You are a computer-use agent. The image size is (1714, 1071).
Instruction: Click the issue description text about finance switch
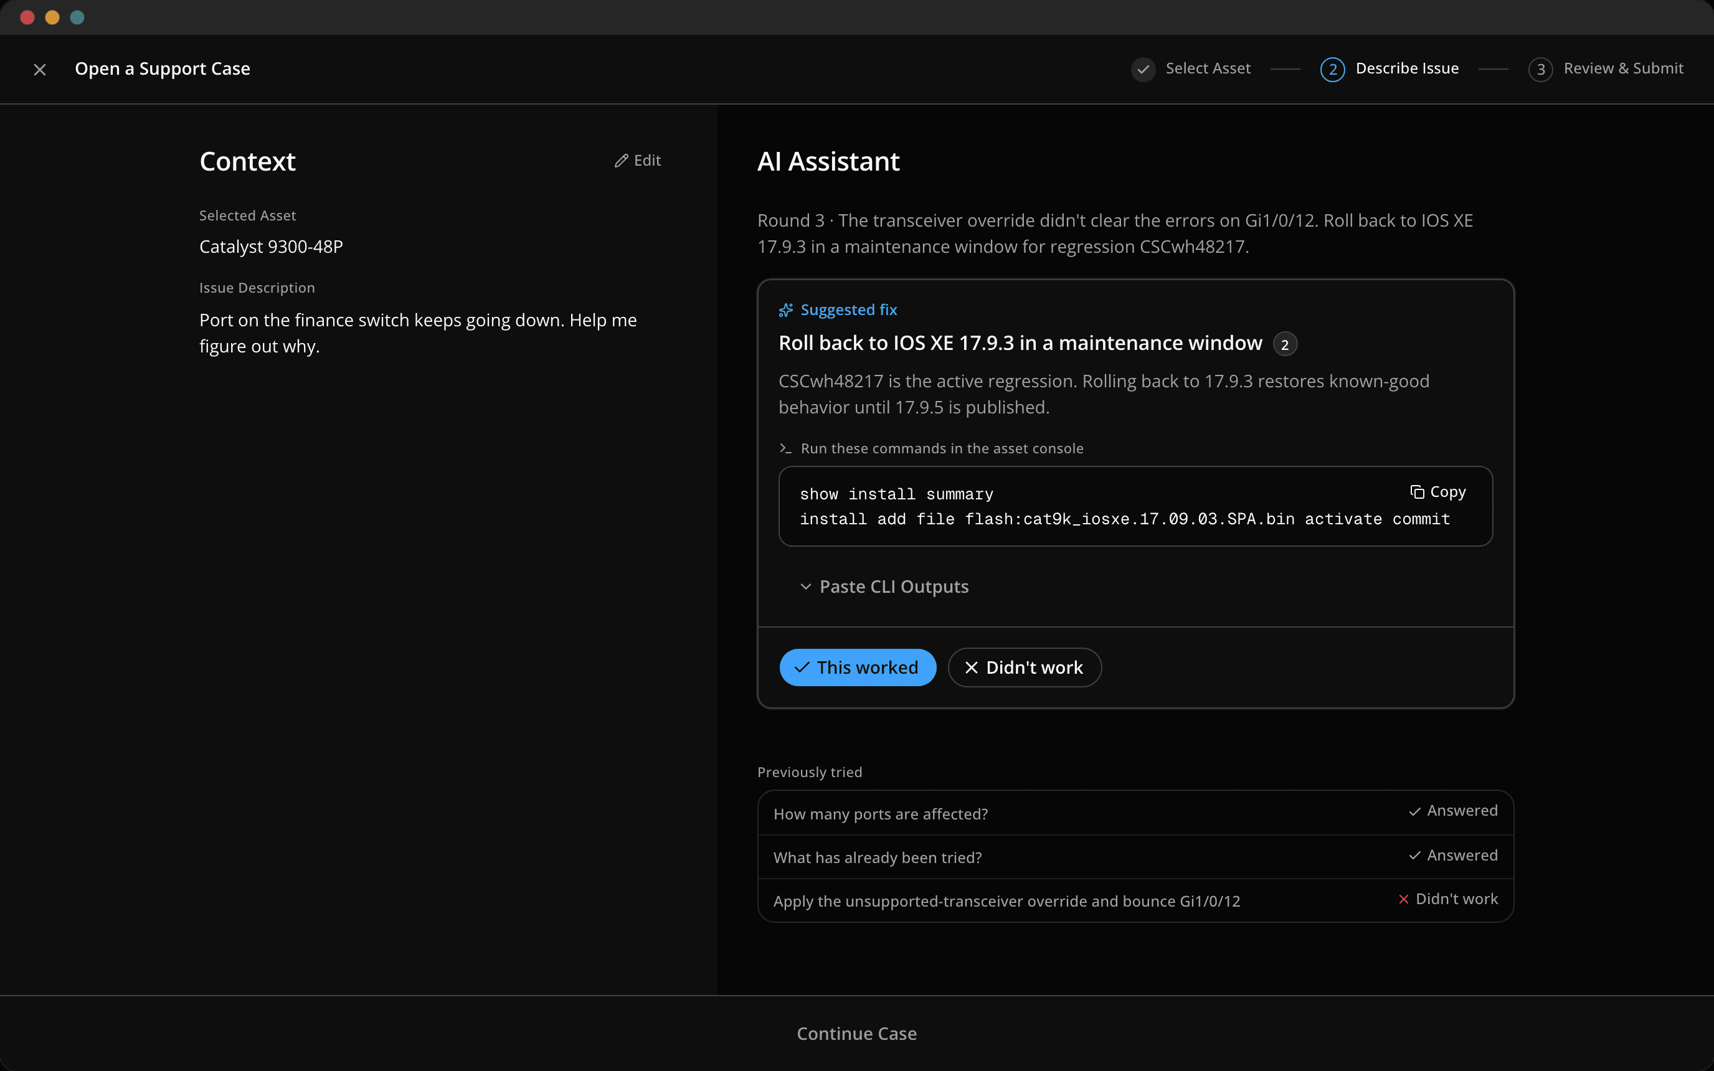pos(418,333)
